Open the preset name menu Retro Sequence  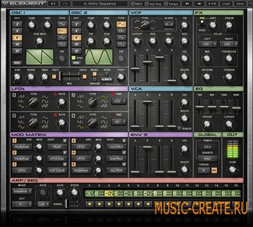[100, 4]
